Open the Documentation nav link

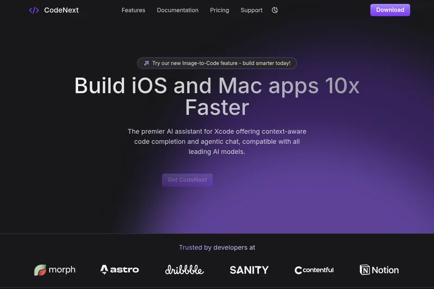pyautogui.click(x=178, y=10)
